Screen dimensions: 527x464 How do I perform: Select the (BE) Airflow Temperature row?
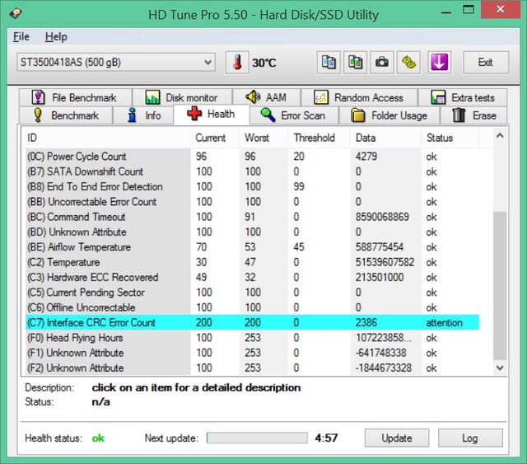pos(252,247)
